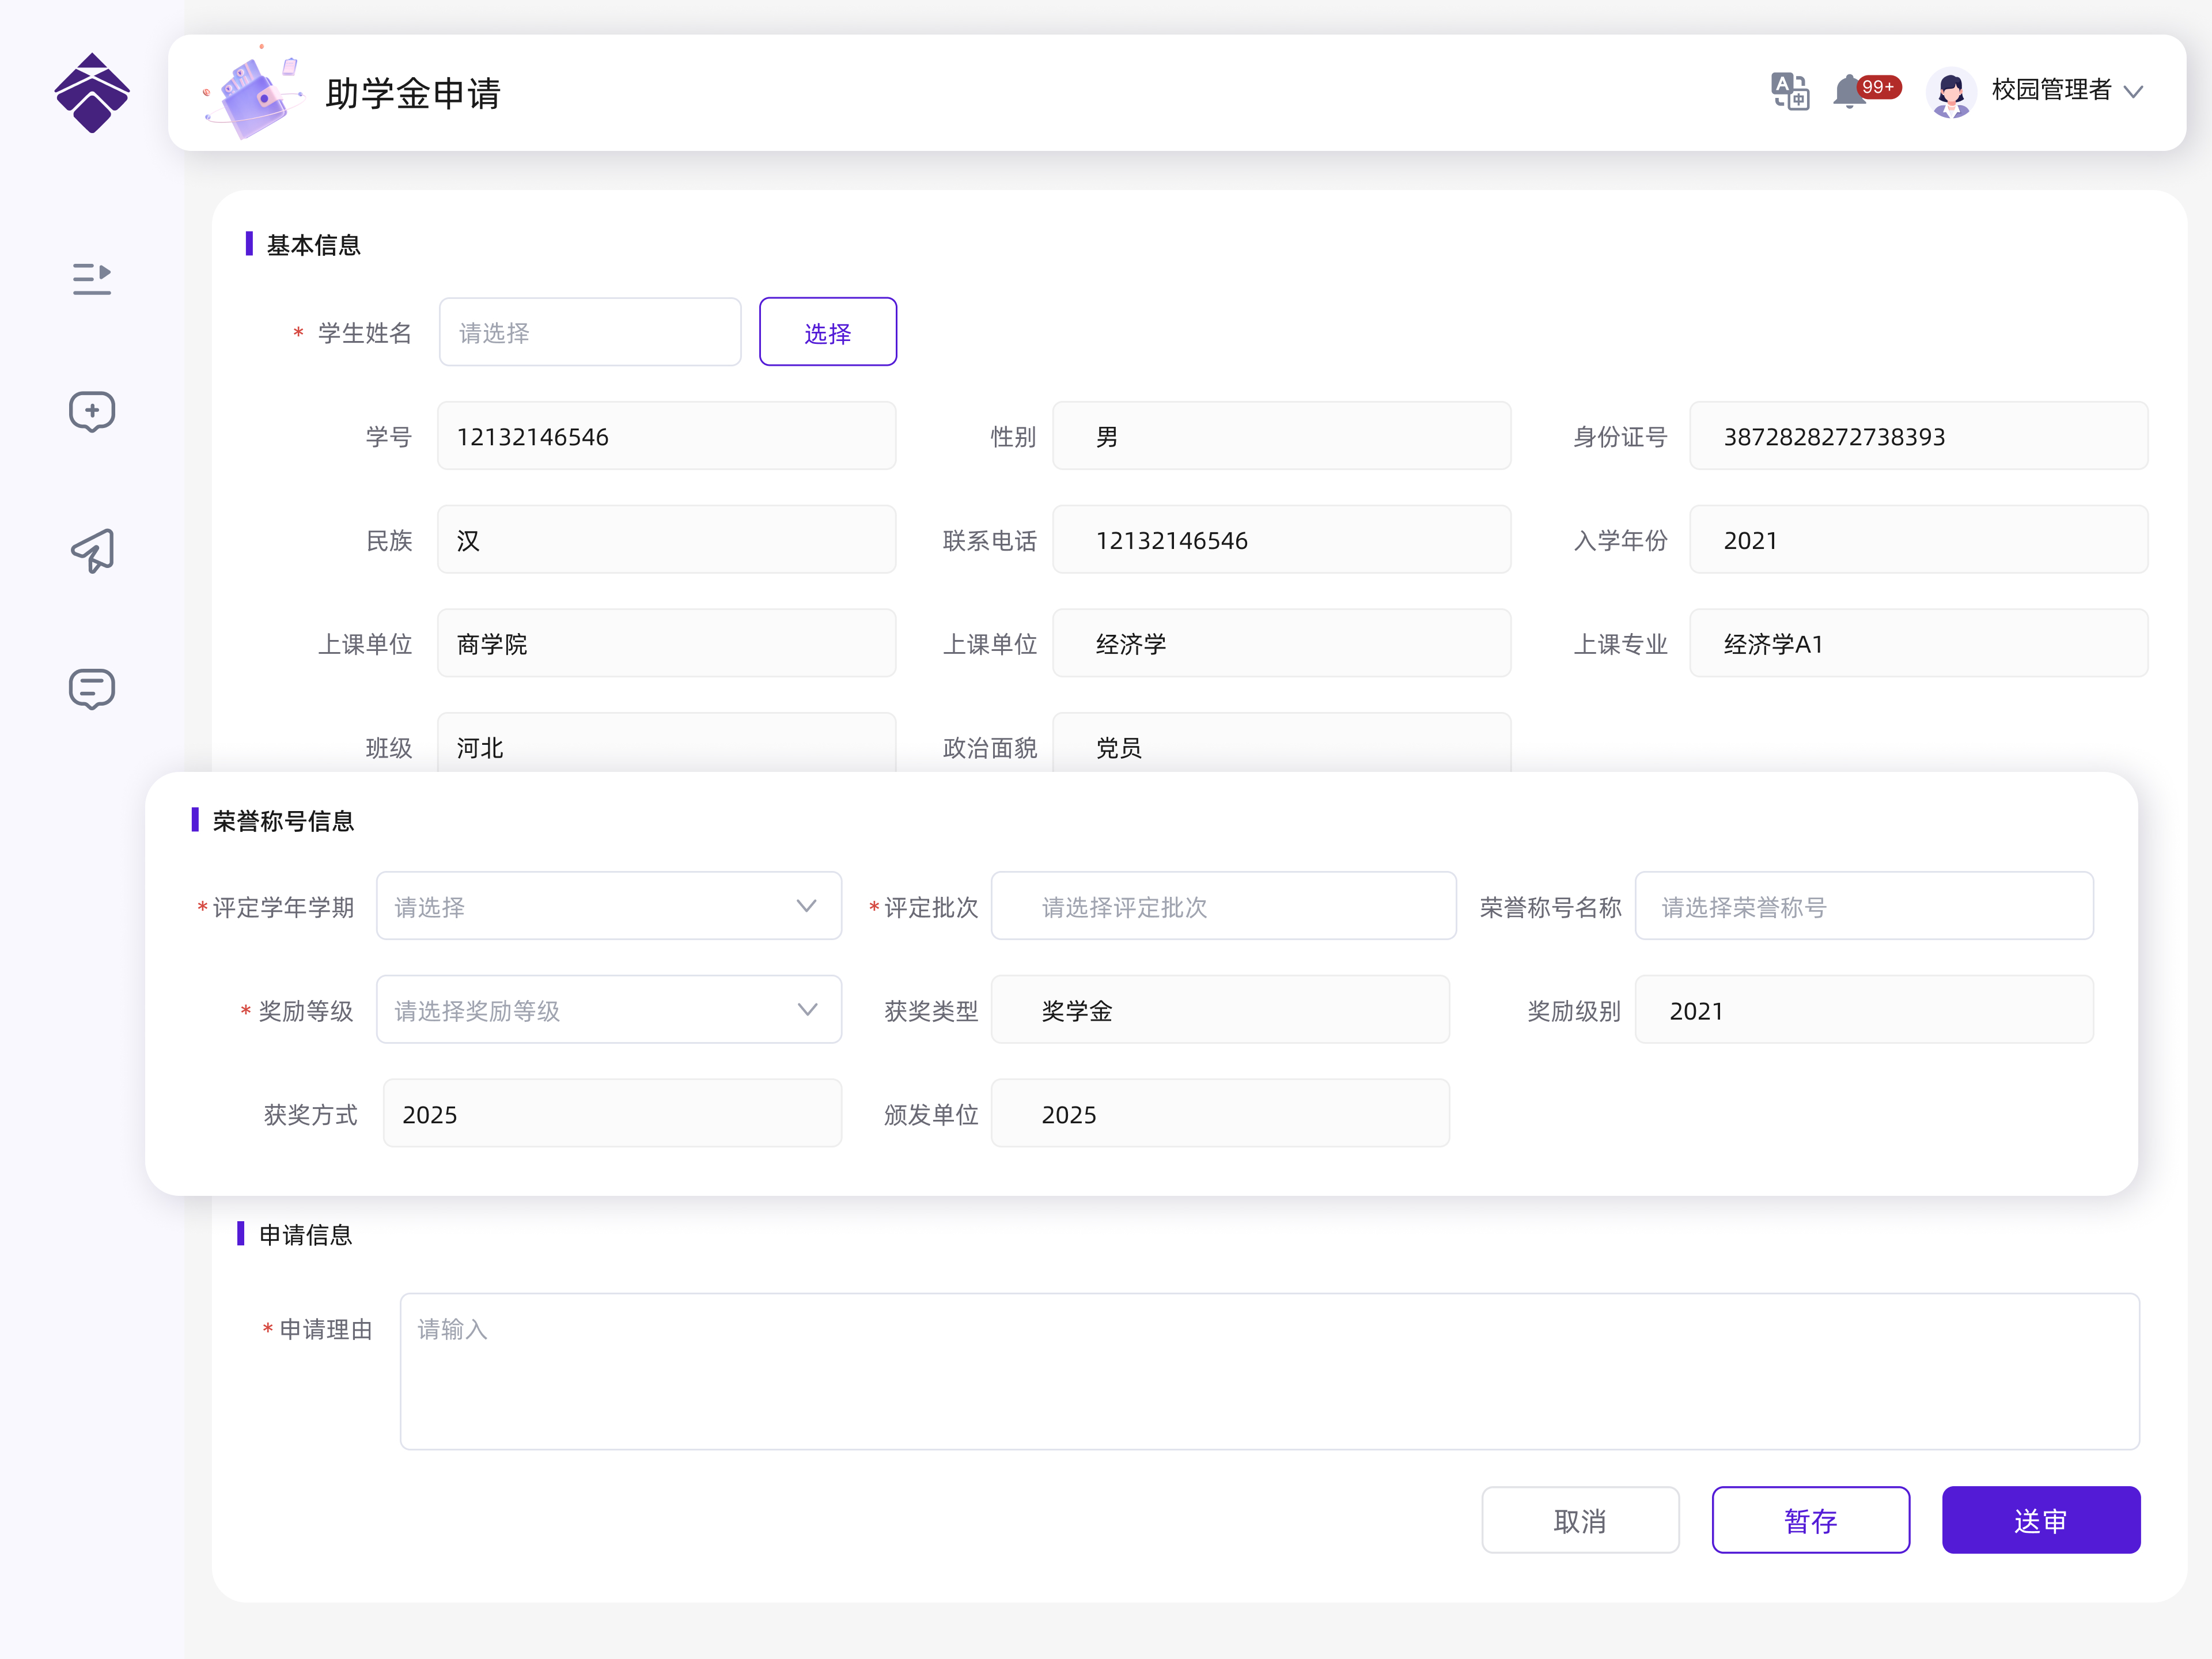Open the chat message sidebar icon

point(91,689)
